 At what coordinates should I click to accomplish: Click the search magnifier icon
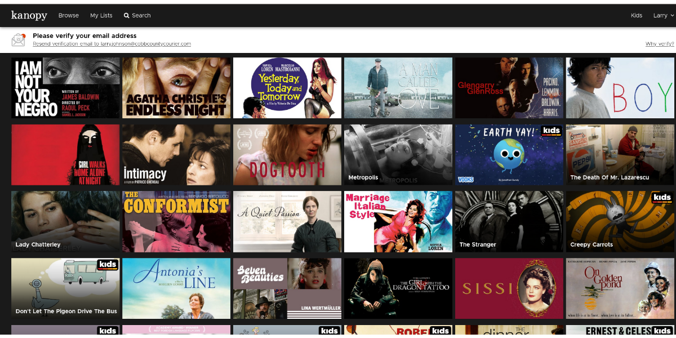127,16
